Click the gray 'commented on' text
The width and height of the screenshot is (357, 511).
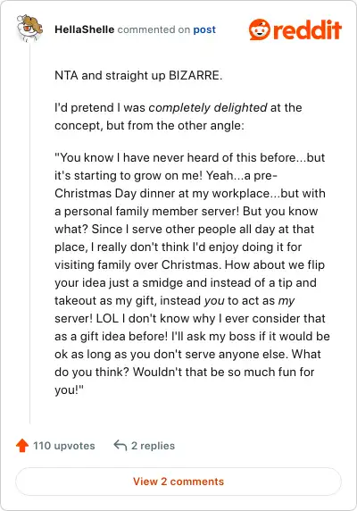[154, 29]
